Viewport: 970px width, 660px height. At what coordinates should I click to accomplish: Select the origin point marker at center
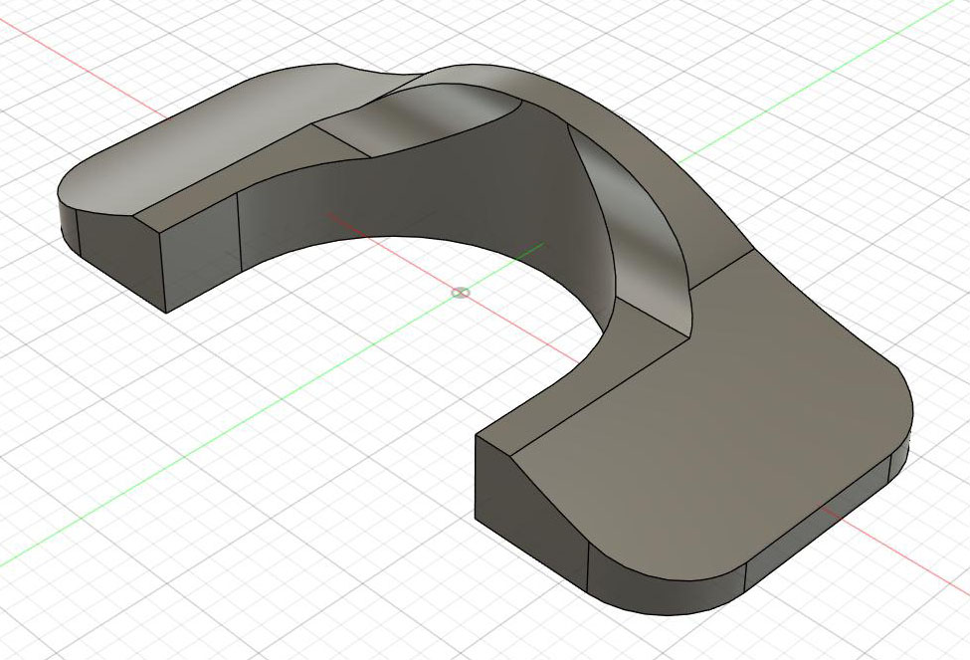coord(461,293)
